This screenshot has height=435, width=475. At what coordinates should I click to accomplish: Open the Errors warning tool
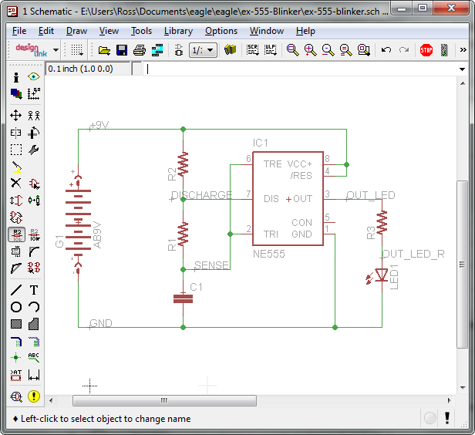(x=34, y=396)
